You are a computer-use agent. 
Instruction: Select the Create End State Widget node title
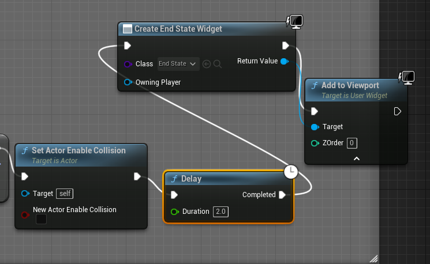(x=178, y=29)
